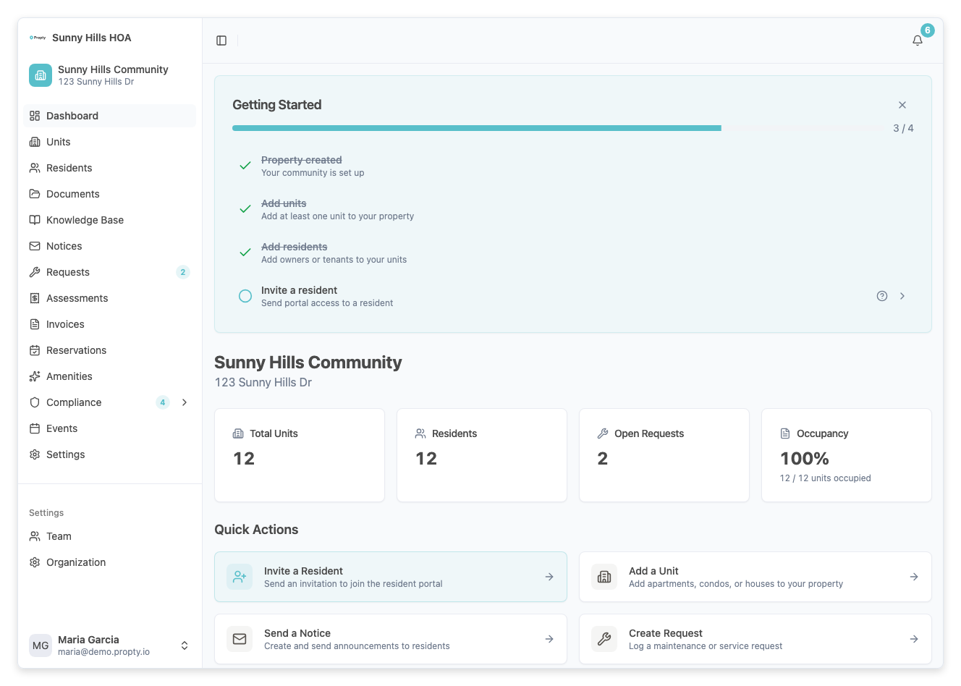Viewport: 961px width, 686px height.
Task: Mark the Invite a resident step complete
Action: [x=245, y=295]
